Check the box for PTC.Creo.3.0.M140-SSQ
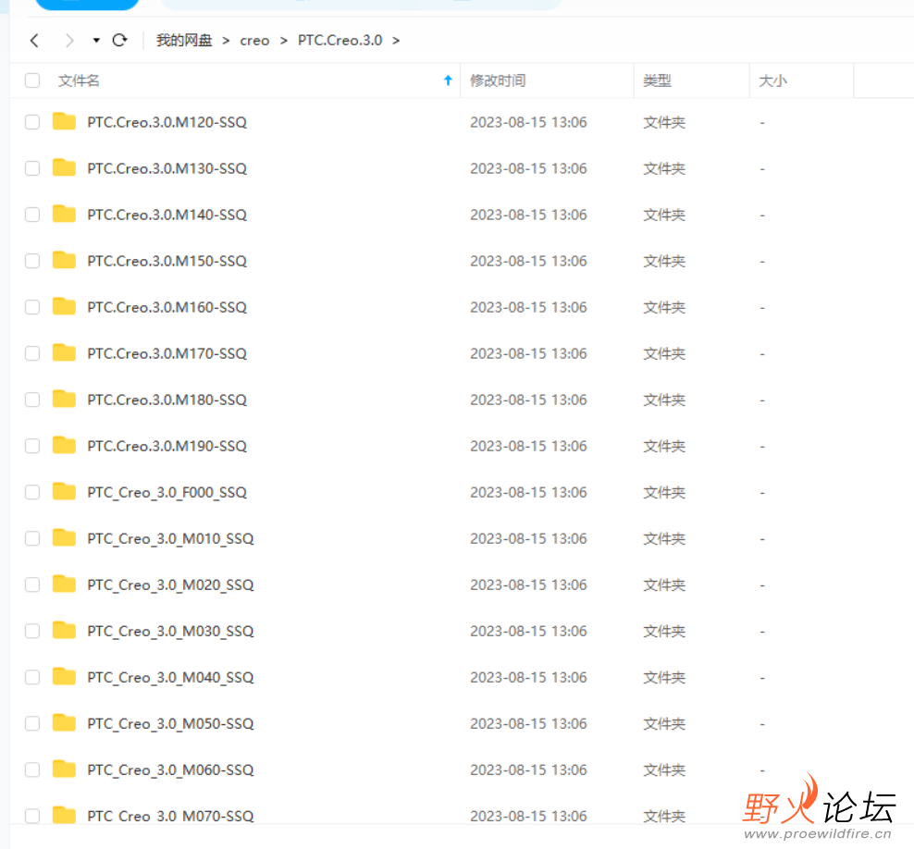The image size is (914, 849). coord(32,215)
